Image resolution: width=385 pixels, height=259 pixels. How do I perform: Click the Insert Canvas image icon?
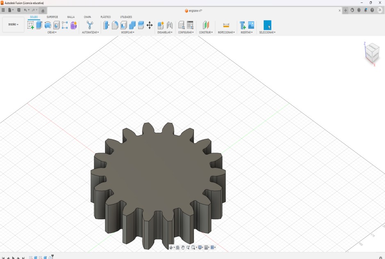click(x=251, y=25)
